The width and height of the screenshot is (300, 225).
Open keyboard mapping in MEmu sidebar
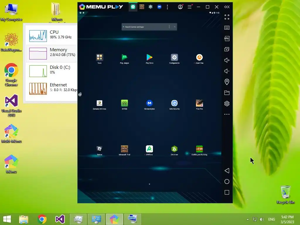pos(227,28)
